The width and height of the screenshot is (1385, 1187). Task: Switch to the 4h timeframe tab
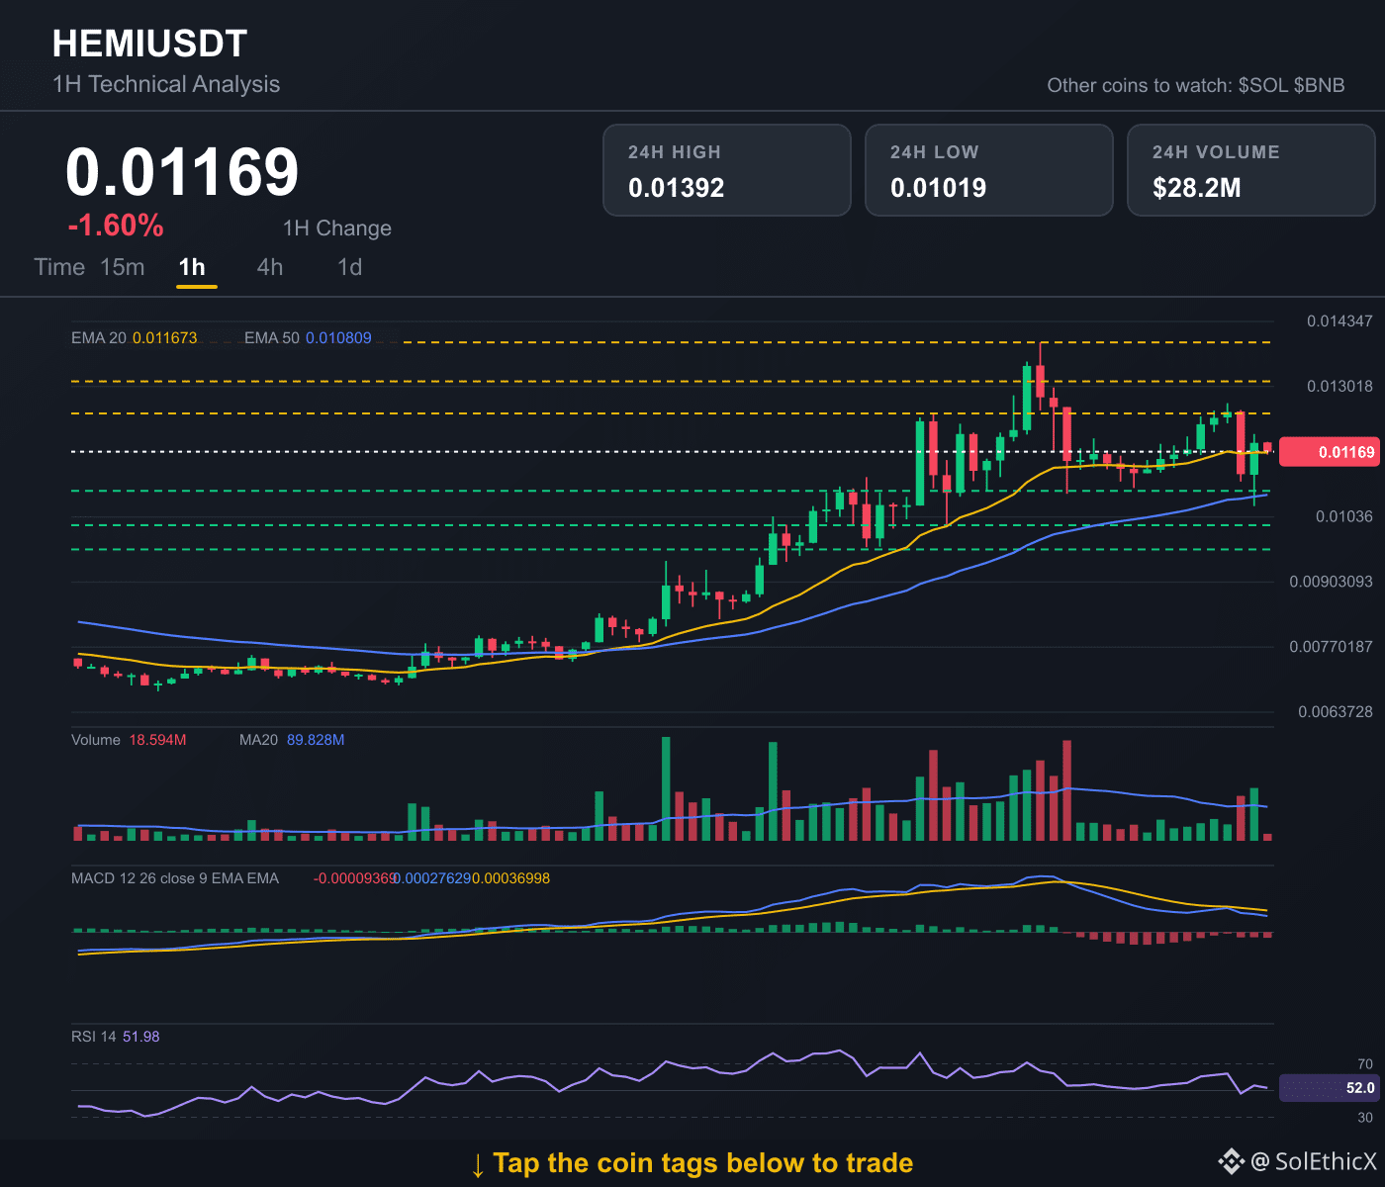(x=270, y=267)
